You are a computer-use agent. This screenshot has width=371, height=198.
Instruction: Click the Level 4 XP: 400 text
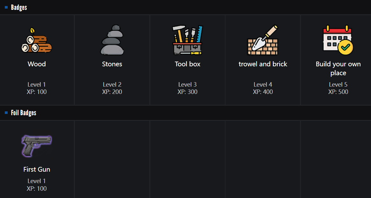[x=263, y=88]
